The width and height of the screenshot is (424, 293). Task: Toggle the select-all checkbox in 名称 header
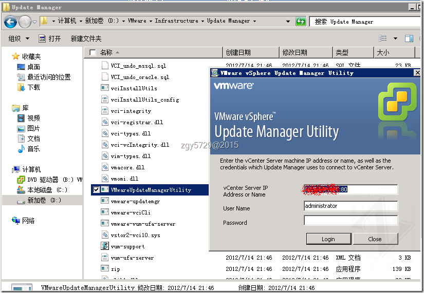(93, 52)
